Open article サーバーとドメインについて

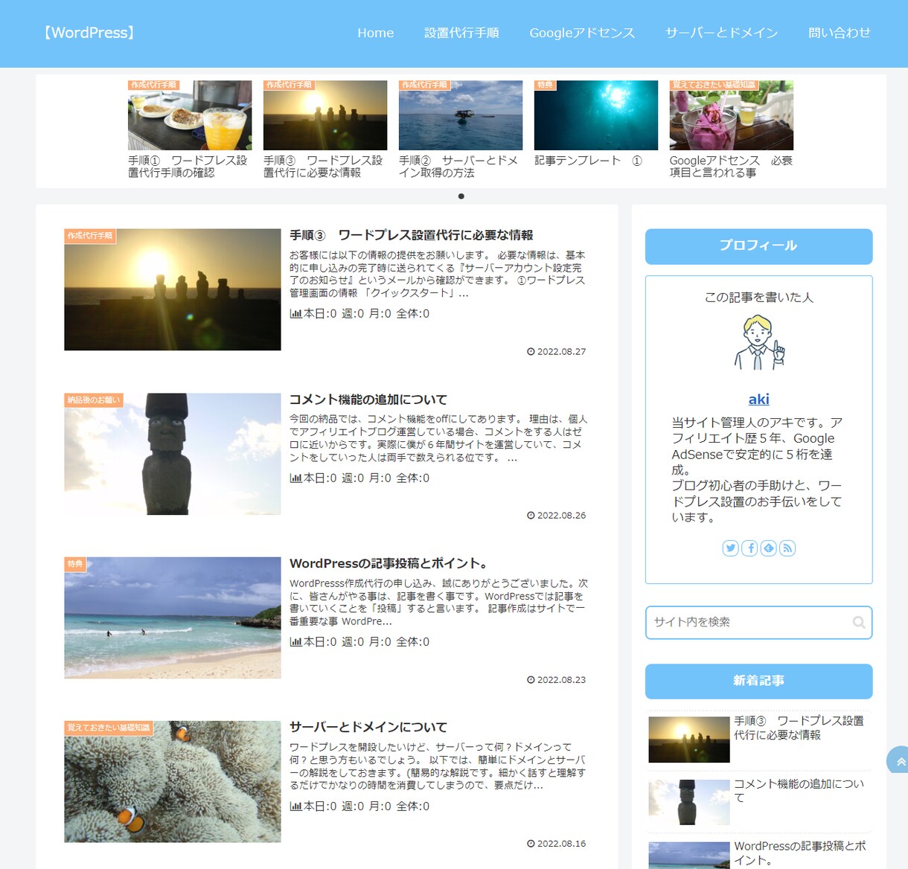368,727
